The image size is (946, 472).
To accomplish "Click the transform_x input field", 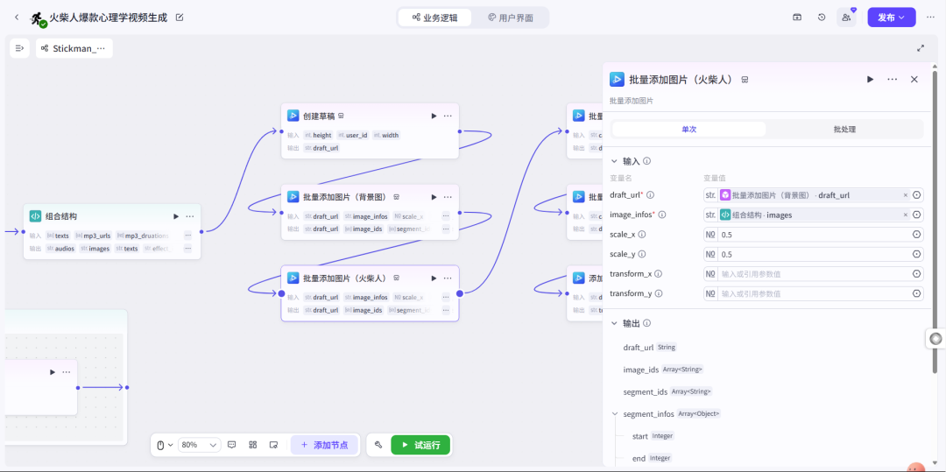I will pyautogui.click(x=813, y=274).
